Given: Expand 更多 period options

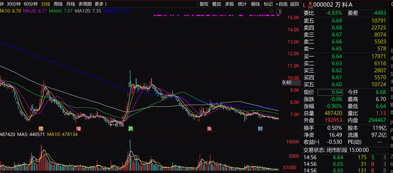Looking at the screenshot, I should (100, 4).
